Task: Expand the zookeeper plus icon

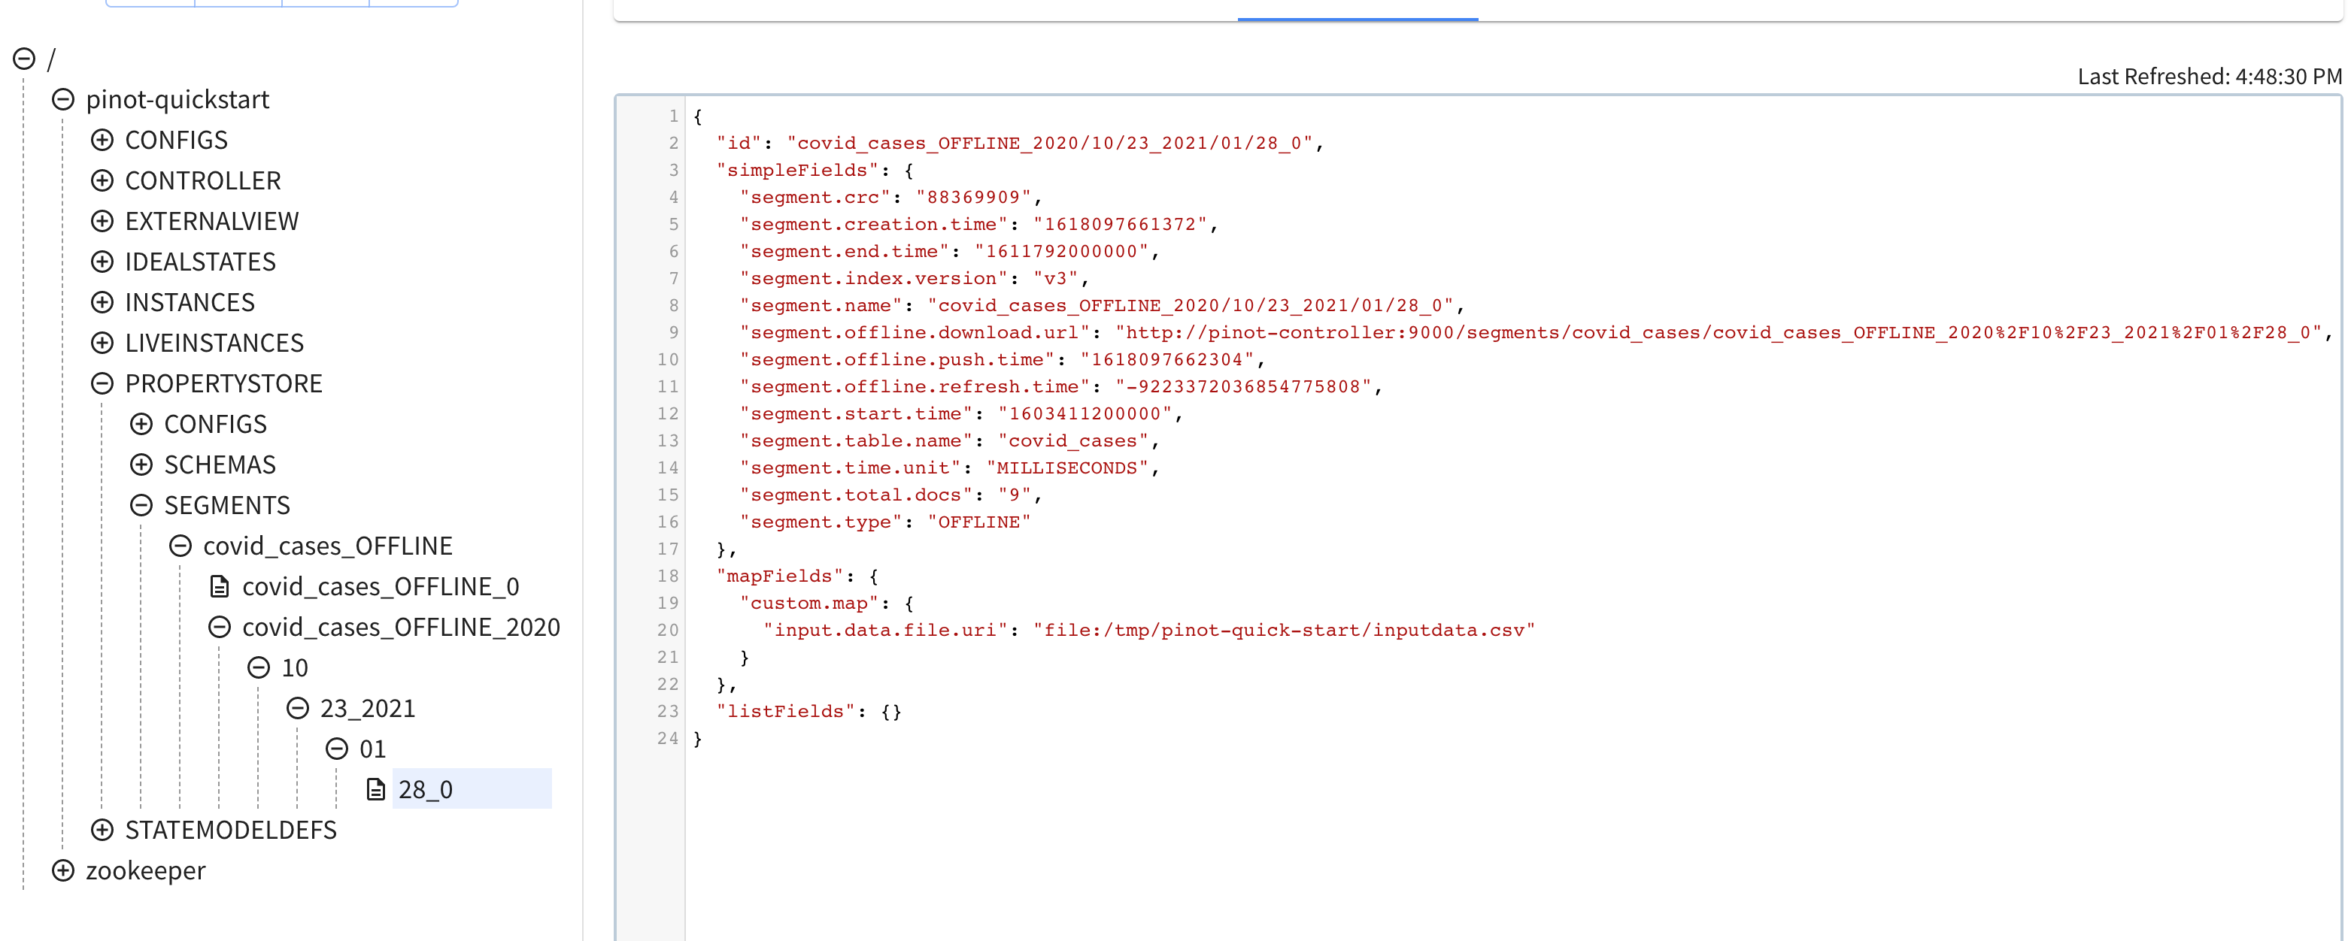Action: pyautogui.click(x=63, y=870)
